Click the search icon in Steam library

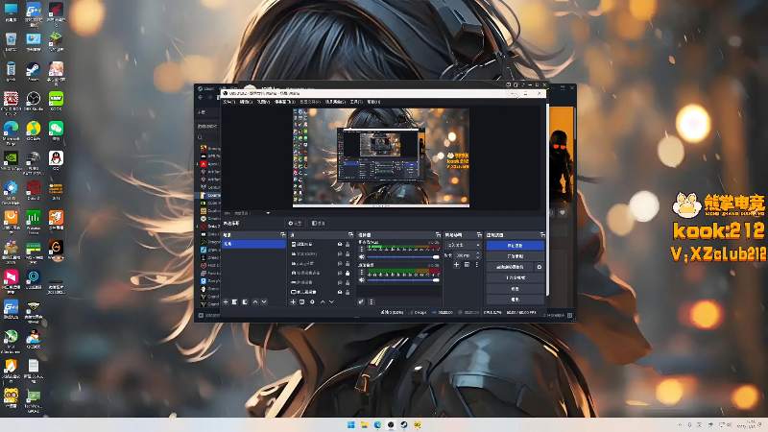pyautogui.click(x=200, y=137)
